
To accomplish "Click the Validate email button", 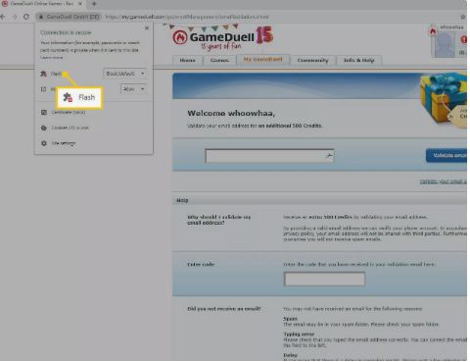I will point(447,155).
